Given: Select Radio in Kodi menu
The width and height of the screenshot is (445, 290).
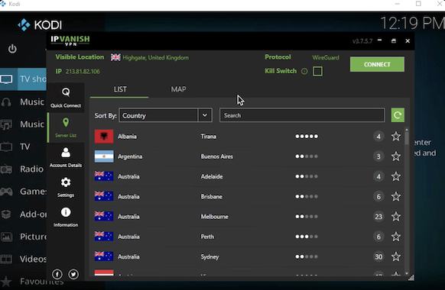Looking at the screenshot, I should [x=23, y=169].
